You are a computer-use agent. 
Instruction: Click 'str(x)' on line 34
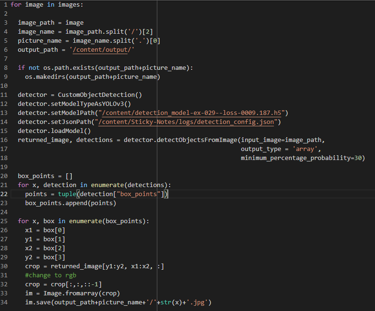(x=172, y=302)
